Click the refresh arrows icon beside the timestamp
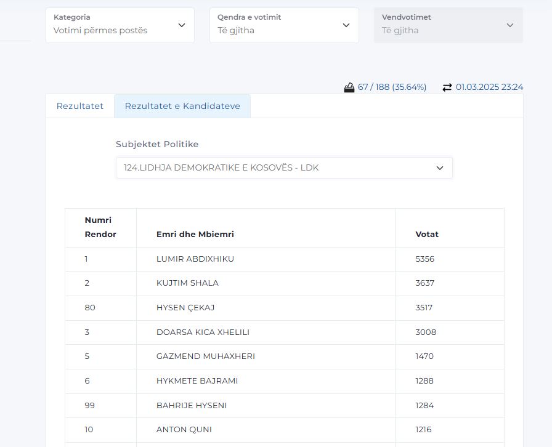 447,87
